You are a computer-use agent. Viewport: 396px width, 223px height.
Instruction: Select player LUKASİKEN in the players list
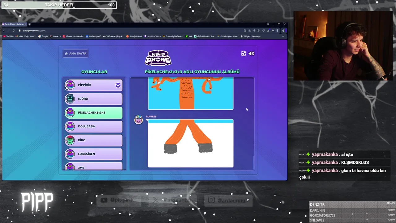pyautogui.click(x=93, y=154)
